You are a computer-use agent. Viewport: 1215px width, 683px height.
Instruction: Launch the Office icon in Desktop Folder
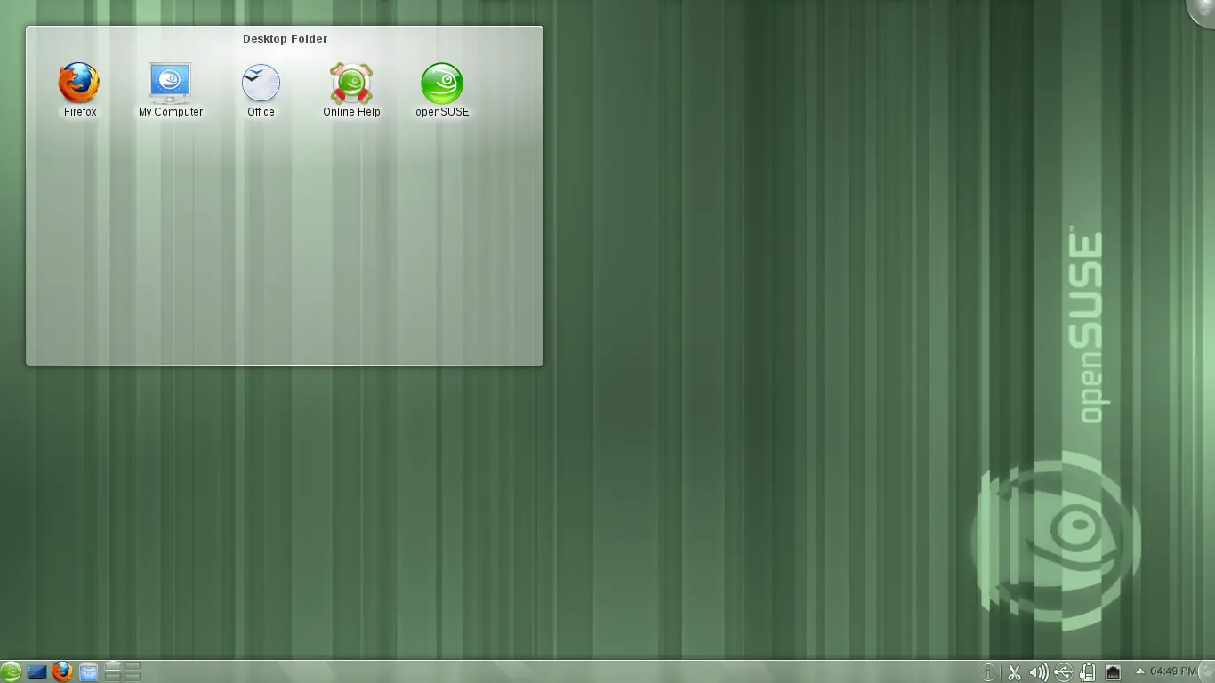[x=261, y=90]
